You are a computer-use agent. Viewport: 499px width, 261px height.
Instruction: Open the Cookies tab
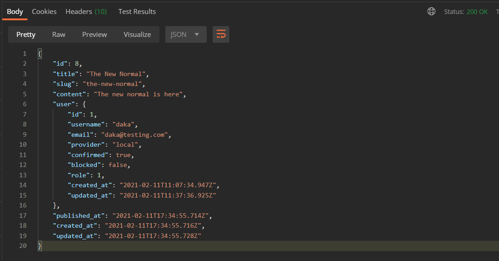tap(44, 11)
